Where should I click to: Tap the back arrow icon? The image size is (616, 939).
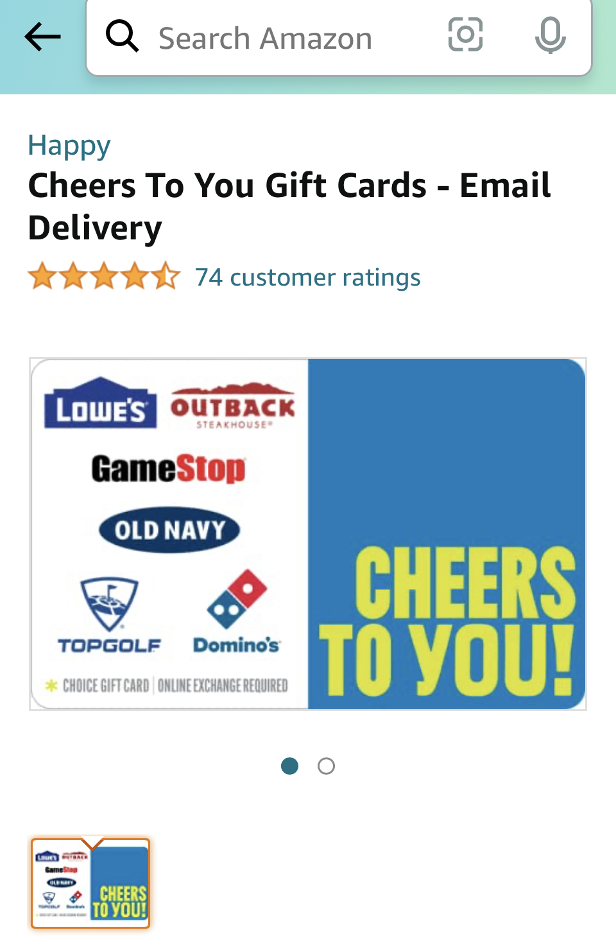click(42, 37)
